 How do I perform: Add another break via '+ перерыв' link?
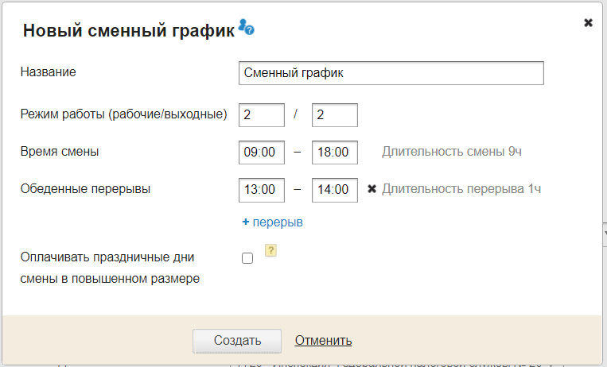tap(272, 222)
